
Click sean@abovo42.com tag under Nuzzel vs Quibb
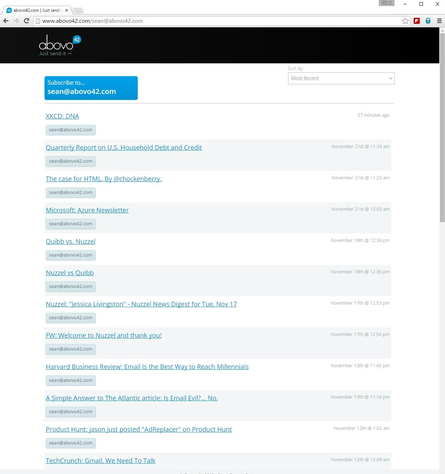[x=71, y=286]
